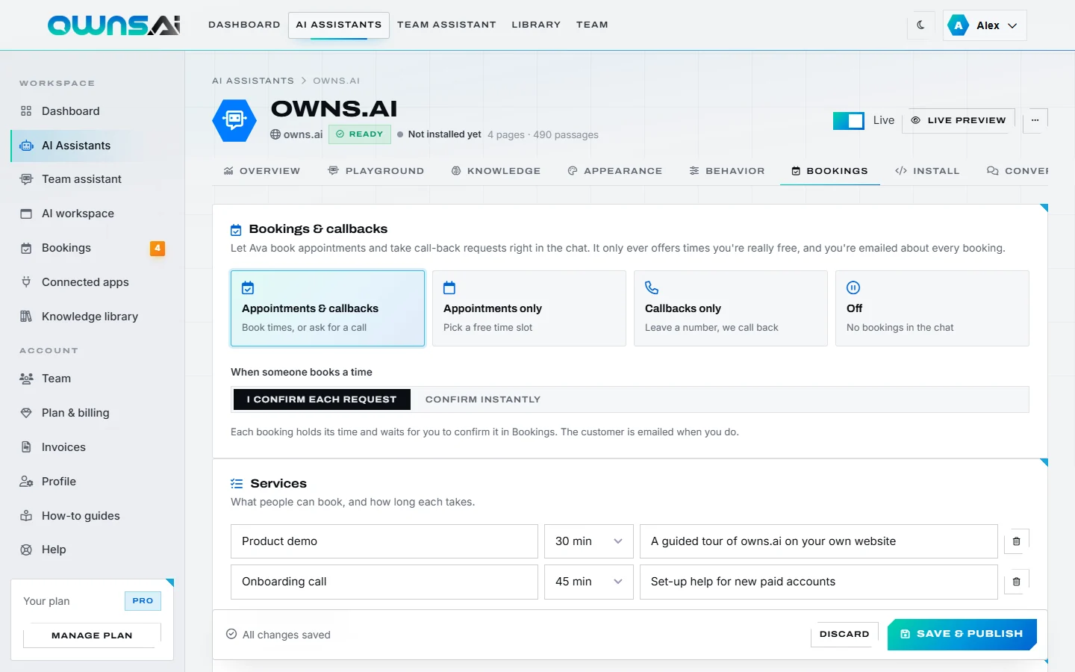Open Dashboard in the sidebar
Image resolution: width=1075 pixels, height=672 pixels.
[x=93, y=111]
